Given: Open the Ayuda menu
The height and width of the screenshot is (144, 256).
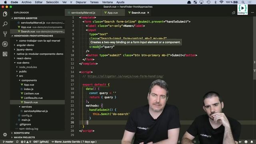Looking at the screenshot, I should tap(120, 2).
